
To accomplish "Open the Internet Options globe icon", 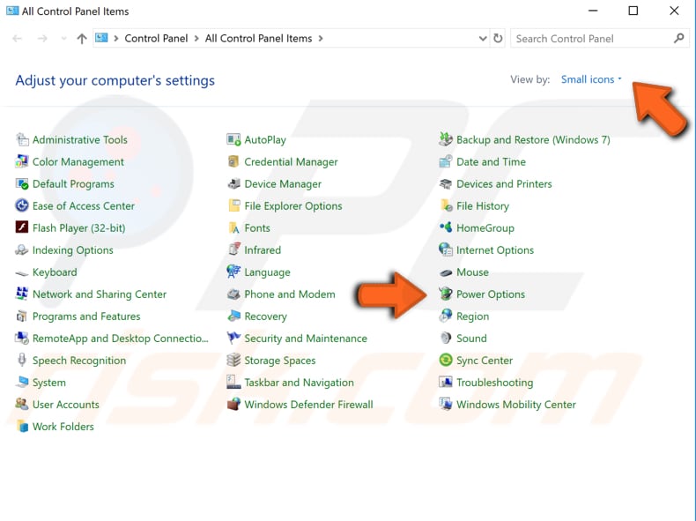I will (446, 250).
